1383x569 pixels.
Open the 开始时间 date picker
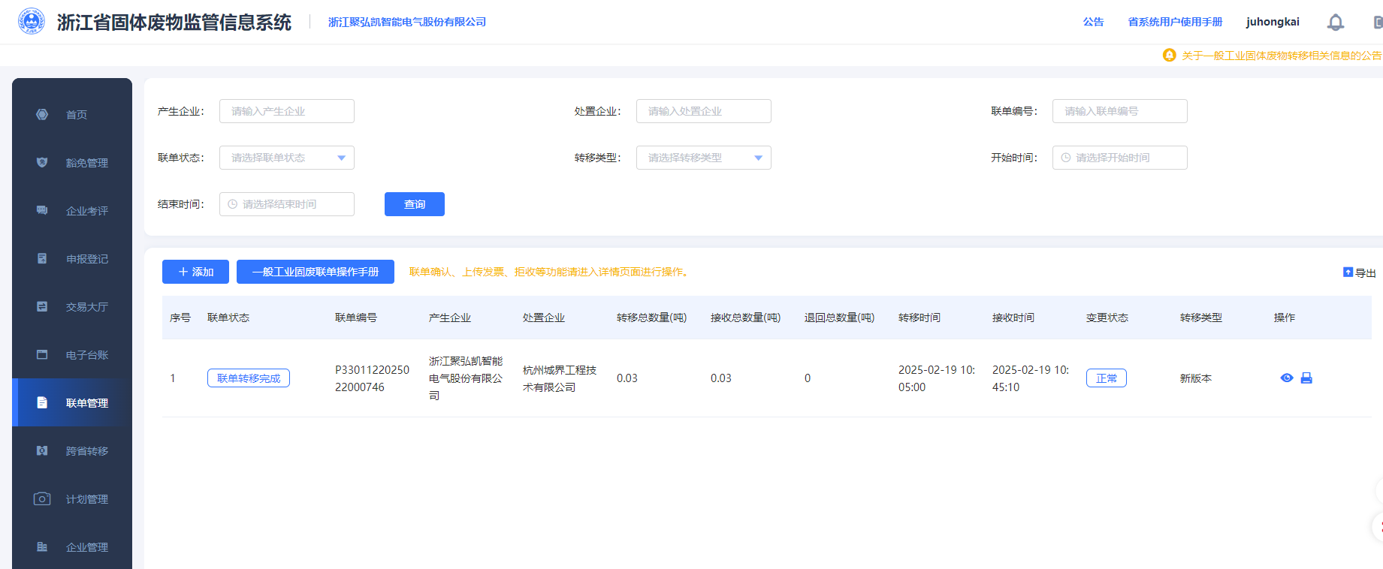1119,158
